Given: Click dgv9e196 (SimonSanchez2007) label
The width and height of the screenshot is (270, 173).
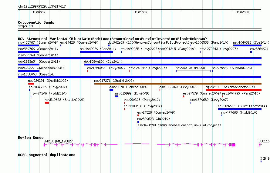Looking at the screenshot, I should (x=230, y=87).
